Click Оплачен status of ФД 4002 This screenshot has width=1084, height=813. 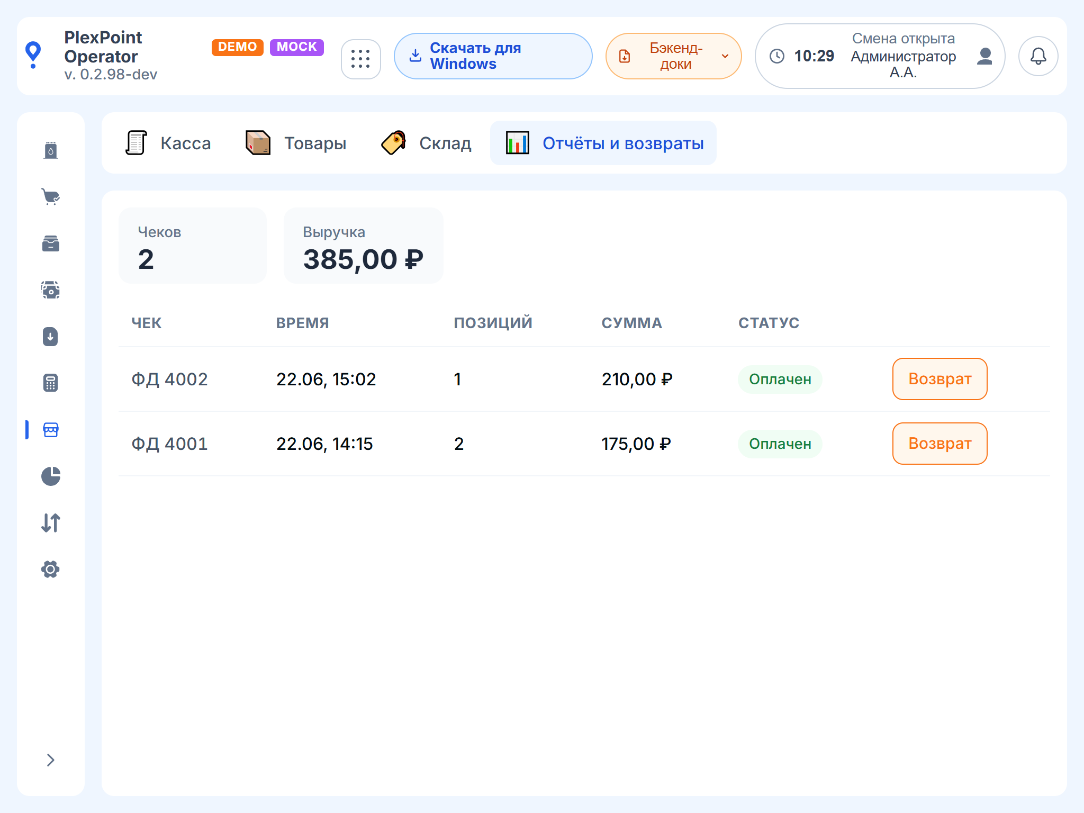780,379
